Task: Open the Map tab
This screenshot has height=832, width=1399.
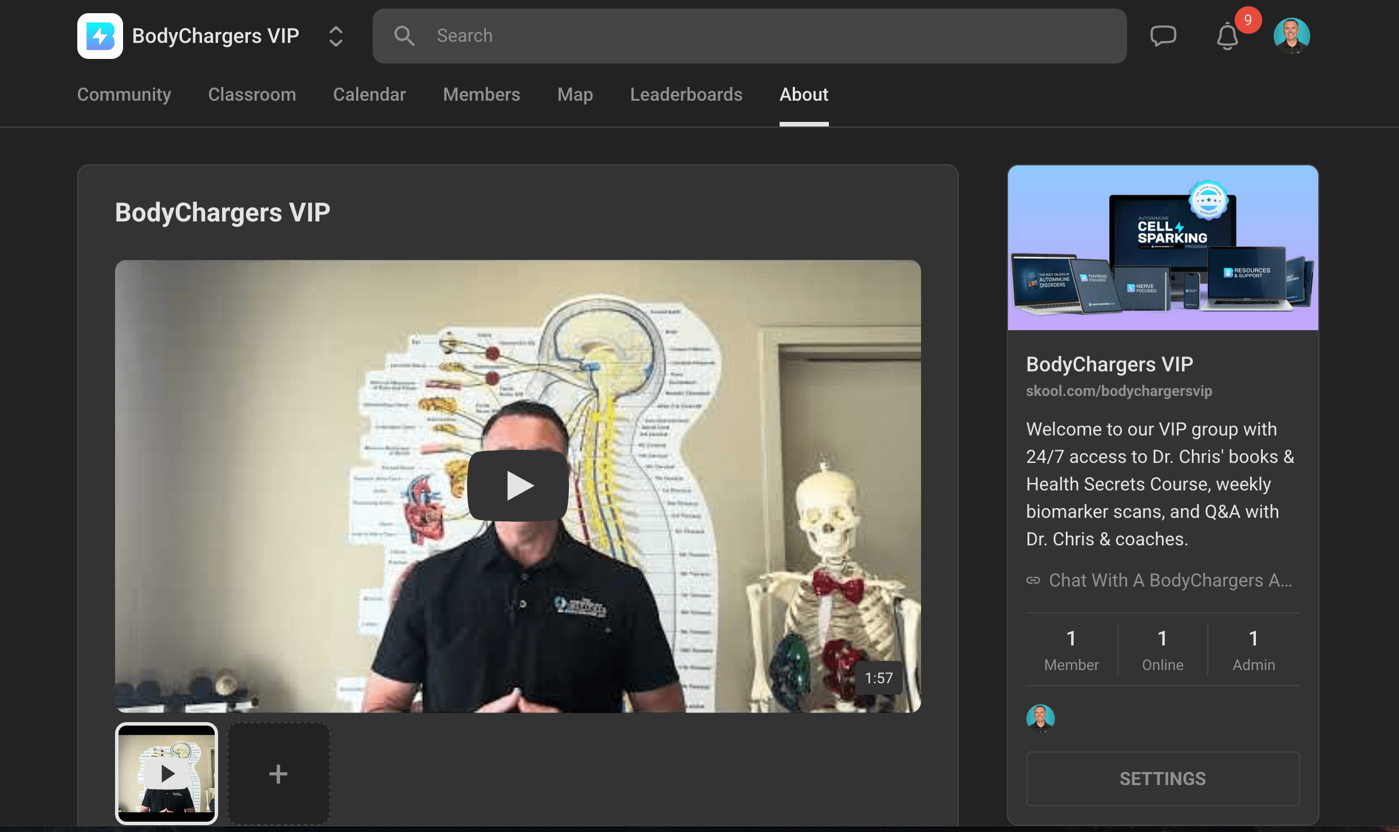Action: tap(575, 94)
